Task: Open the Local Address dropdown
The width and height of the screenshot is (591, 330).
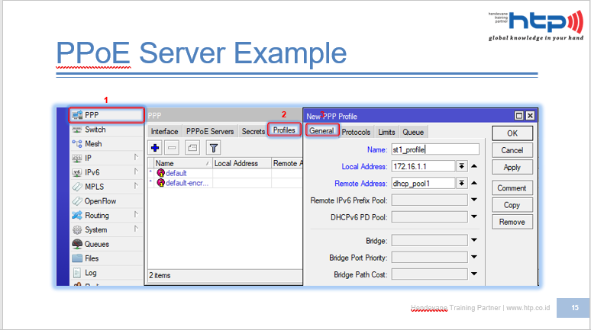Action: (462, 166)
